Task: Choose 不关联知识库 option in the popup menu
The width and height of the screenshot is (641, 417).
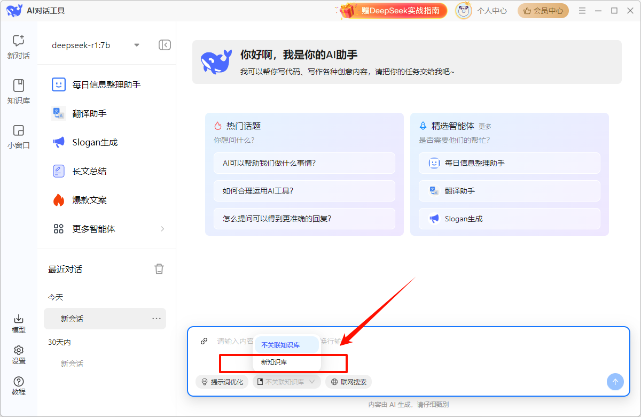Action: 280,345
